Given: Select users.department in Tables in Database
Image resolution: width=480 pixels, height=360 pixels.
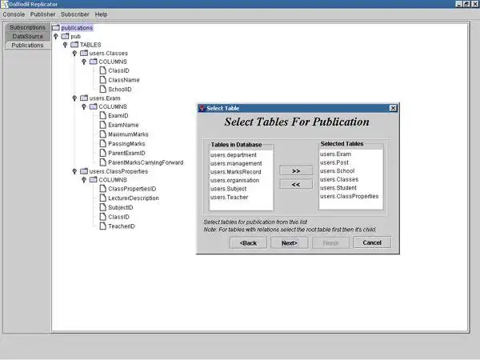Looking at the screenshot, I should (x=242, y=155).
